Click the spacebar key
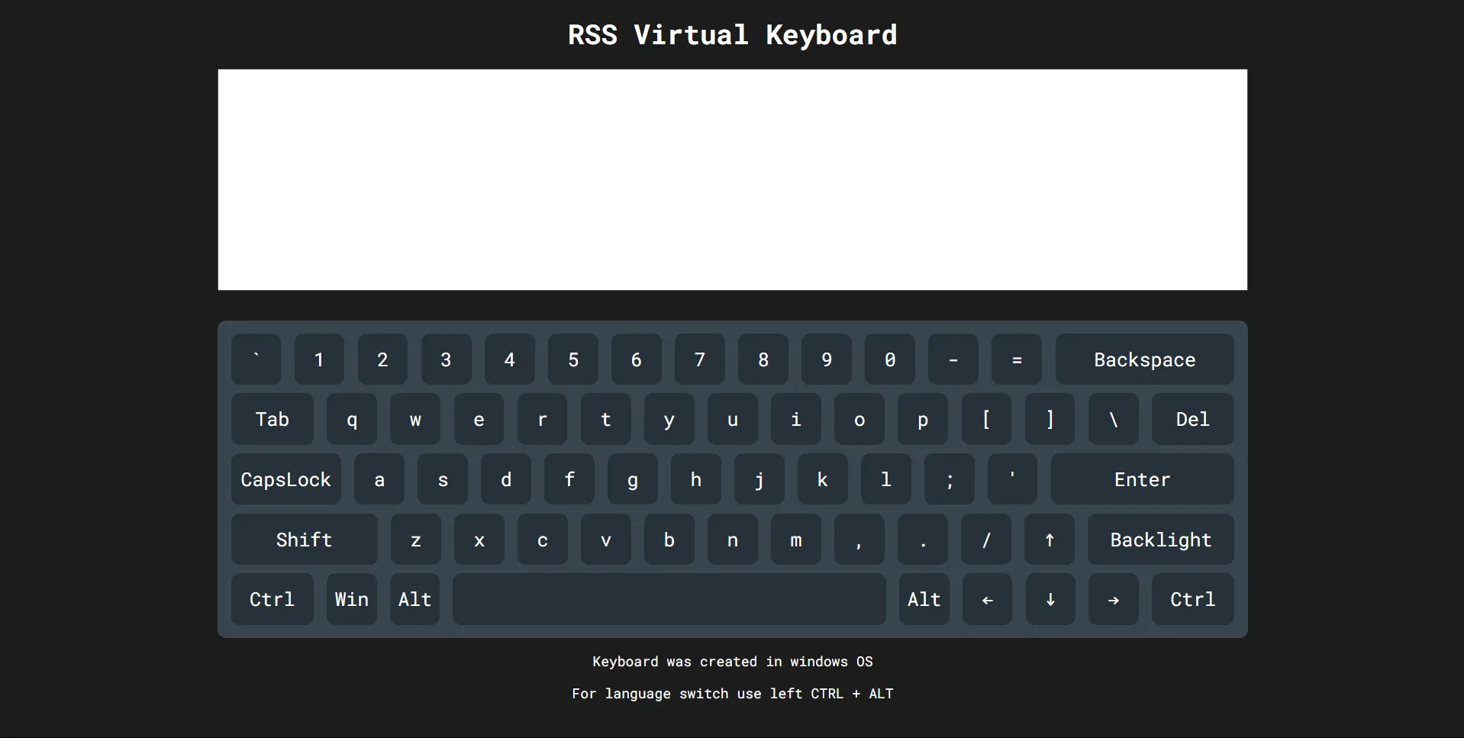Image resolution: width=1464 pixels, height=738 pixels. point(669,599)
